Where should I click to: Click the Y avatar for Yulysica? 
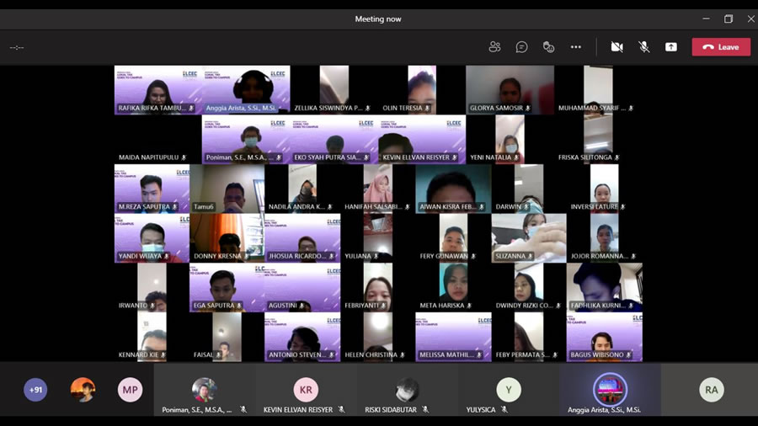(508, 390)
